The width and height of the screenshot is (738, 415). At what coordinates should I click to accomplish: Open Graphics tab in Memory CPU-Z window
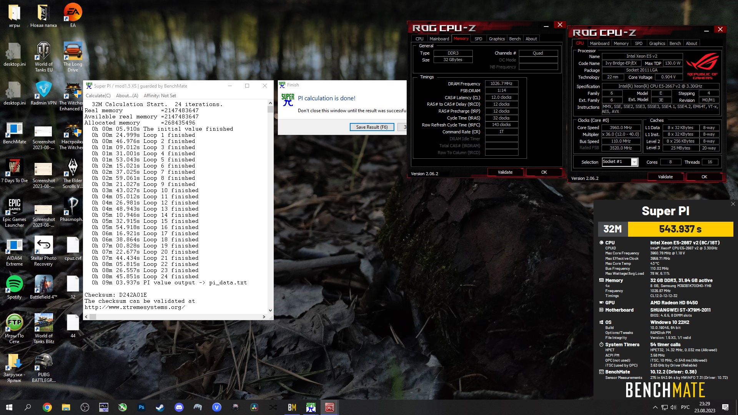point(497,39)
